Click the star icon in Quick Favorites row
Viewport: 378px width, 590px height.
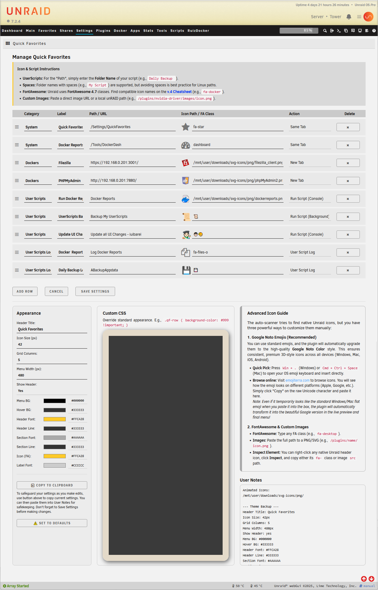(185, 127)
